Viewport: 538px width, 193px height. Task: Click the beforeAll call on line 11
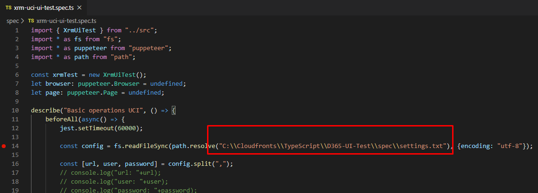coord(61,119)
